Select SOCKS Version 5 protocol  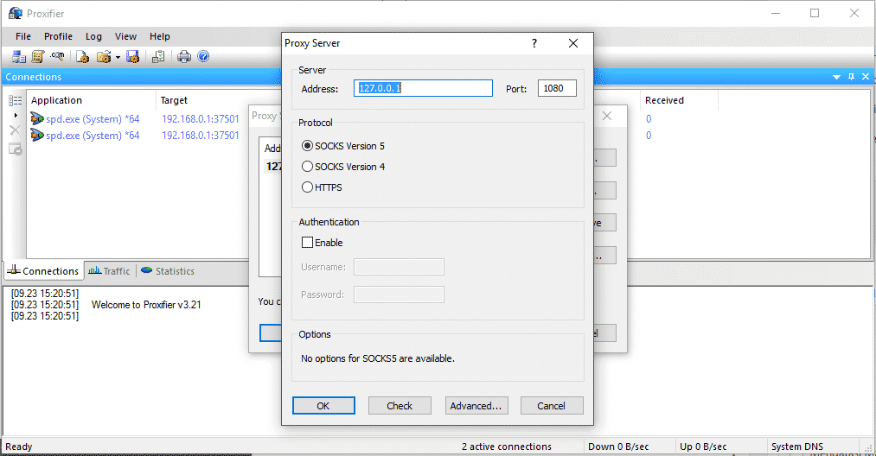click(x=307, y=146)
